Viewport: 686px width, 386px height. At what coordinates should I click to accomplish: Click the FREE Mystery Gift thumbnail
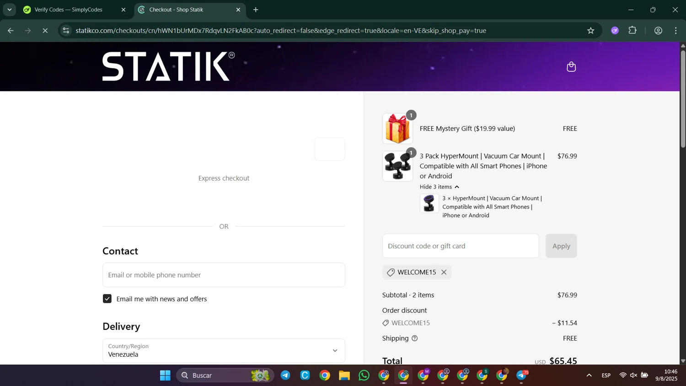397,129
